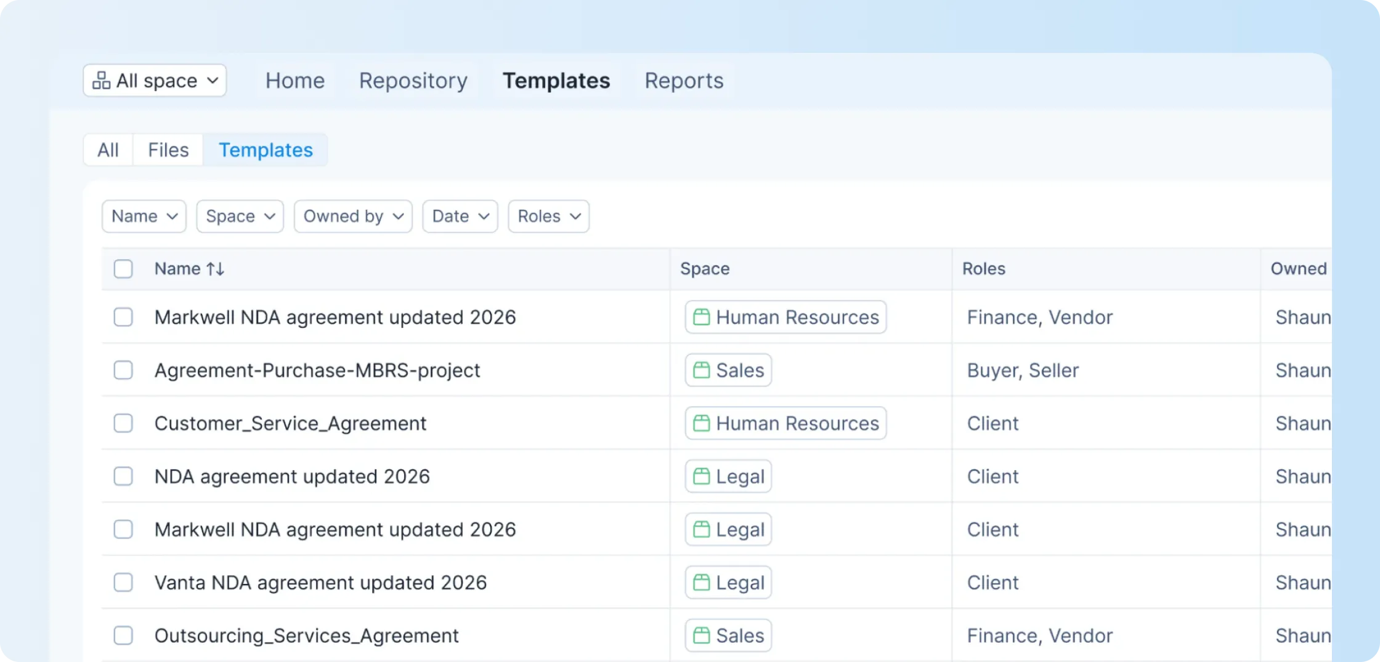Image resolution: width=1380 pixels, height=662 pixels.
Task: Open the Name filter dropdown
Action: point(144,217)
